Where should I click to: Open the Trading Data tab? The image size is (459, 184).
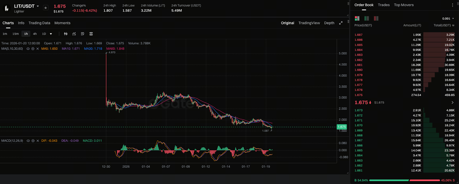tap(39, 23)
